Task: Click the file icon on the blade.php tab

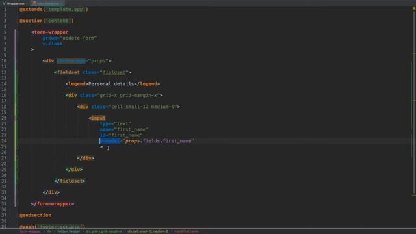Action: point(34,3)
